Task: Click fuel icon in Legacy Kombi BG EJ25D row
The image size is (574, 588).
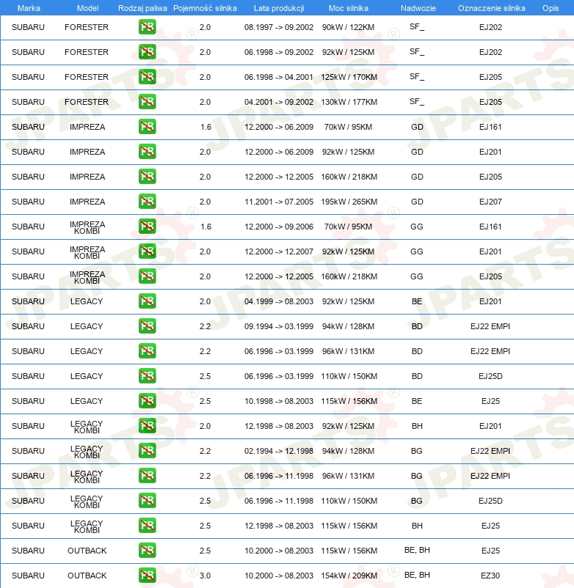Action: 147,501
